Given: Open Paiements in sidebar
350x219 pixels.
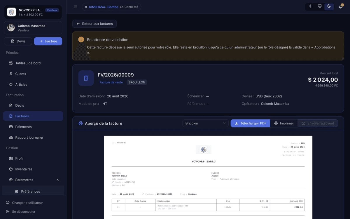Looking at the screenshot, I should (x=33, y=127).
